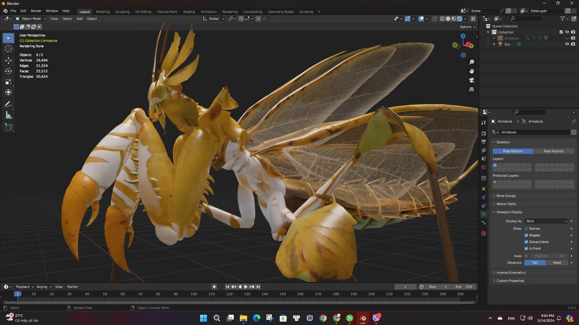Uncheck the Group Colors checkbox

pos(526,242)
